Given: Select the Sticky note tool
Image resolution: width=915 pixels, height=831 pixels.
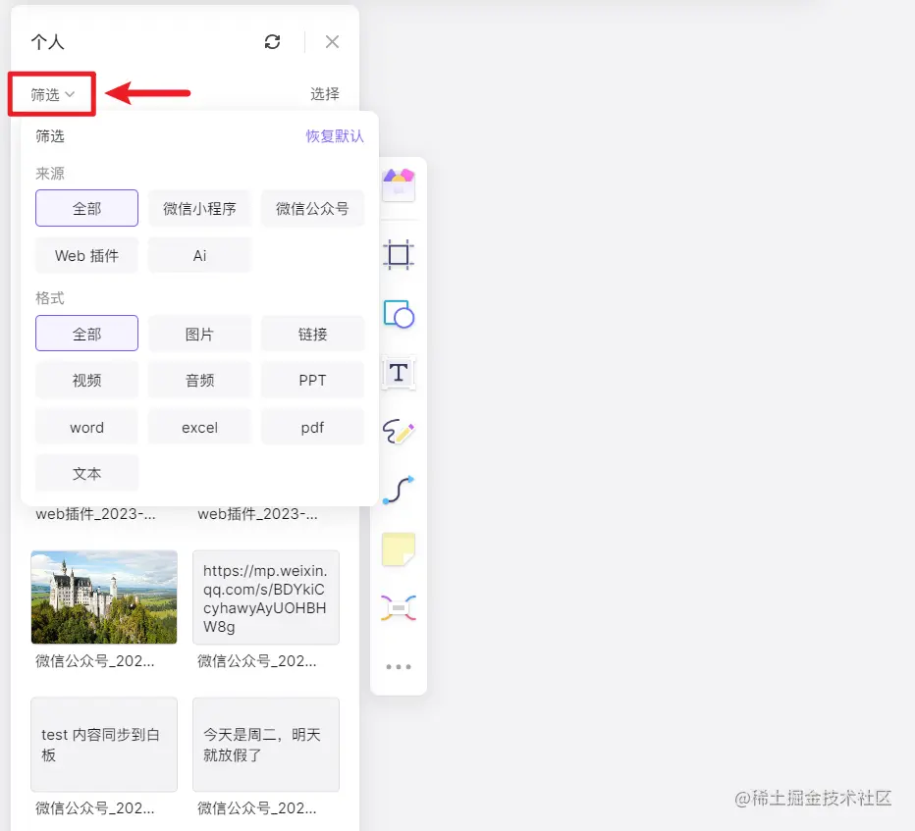Looking at the screenshot, I should pos(399,548).
